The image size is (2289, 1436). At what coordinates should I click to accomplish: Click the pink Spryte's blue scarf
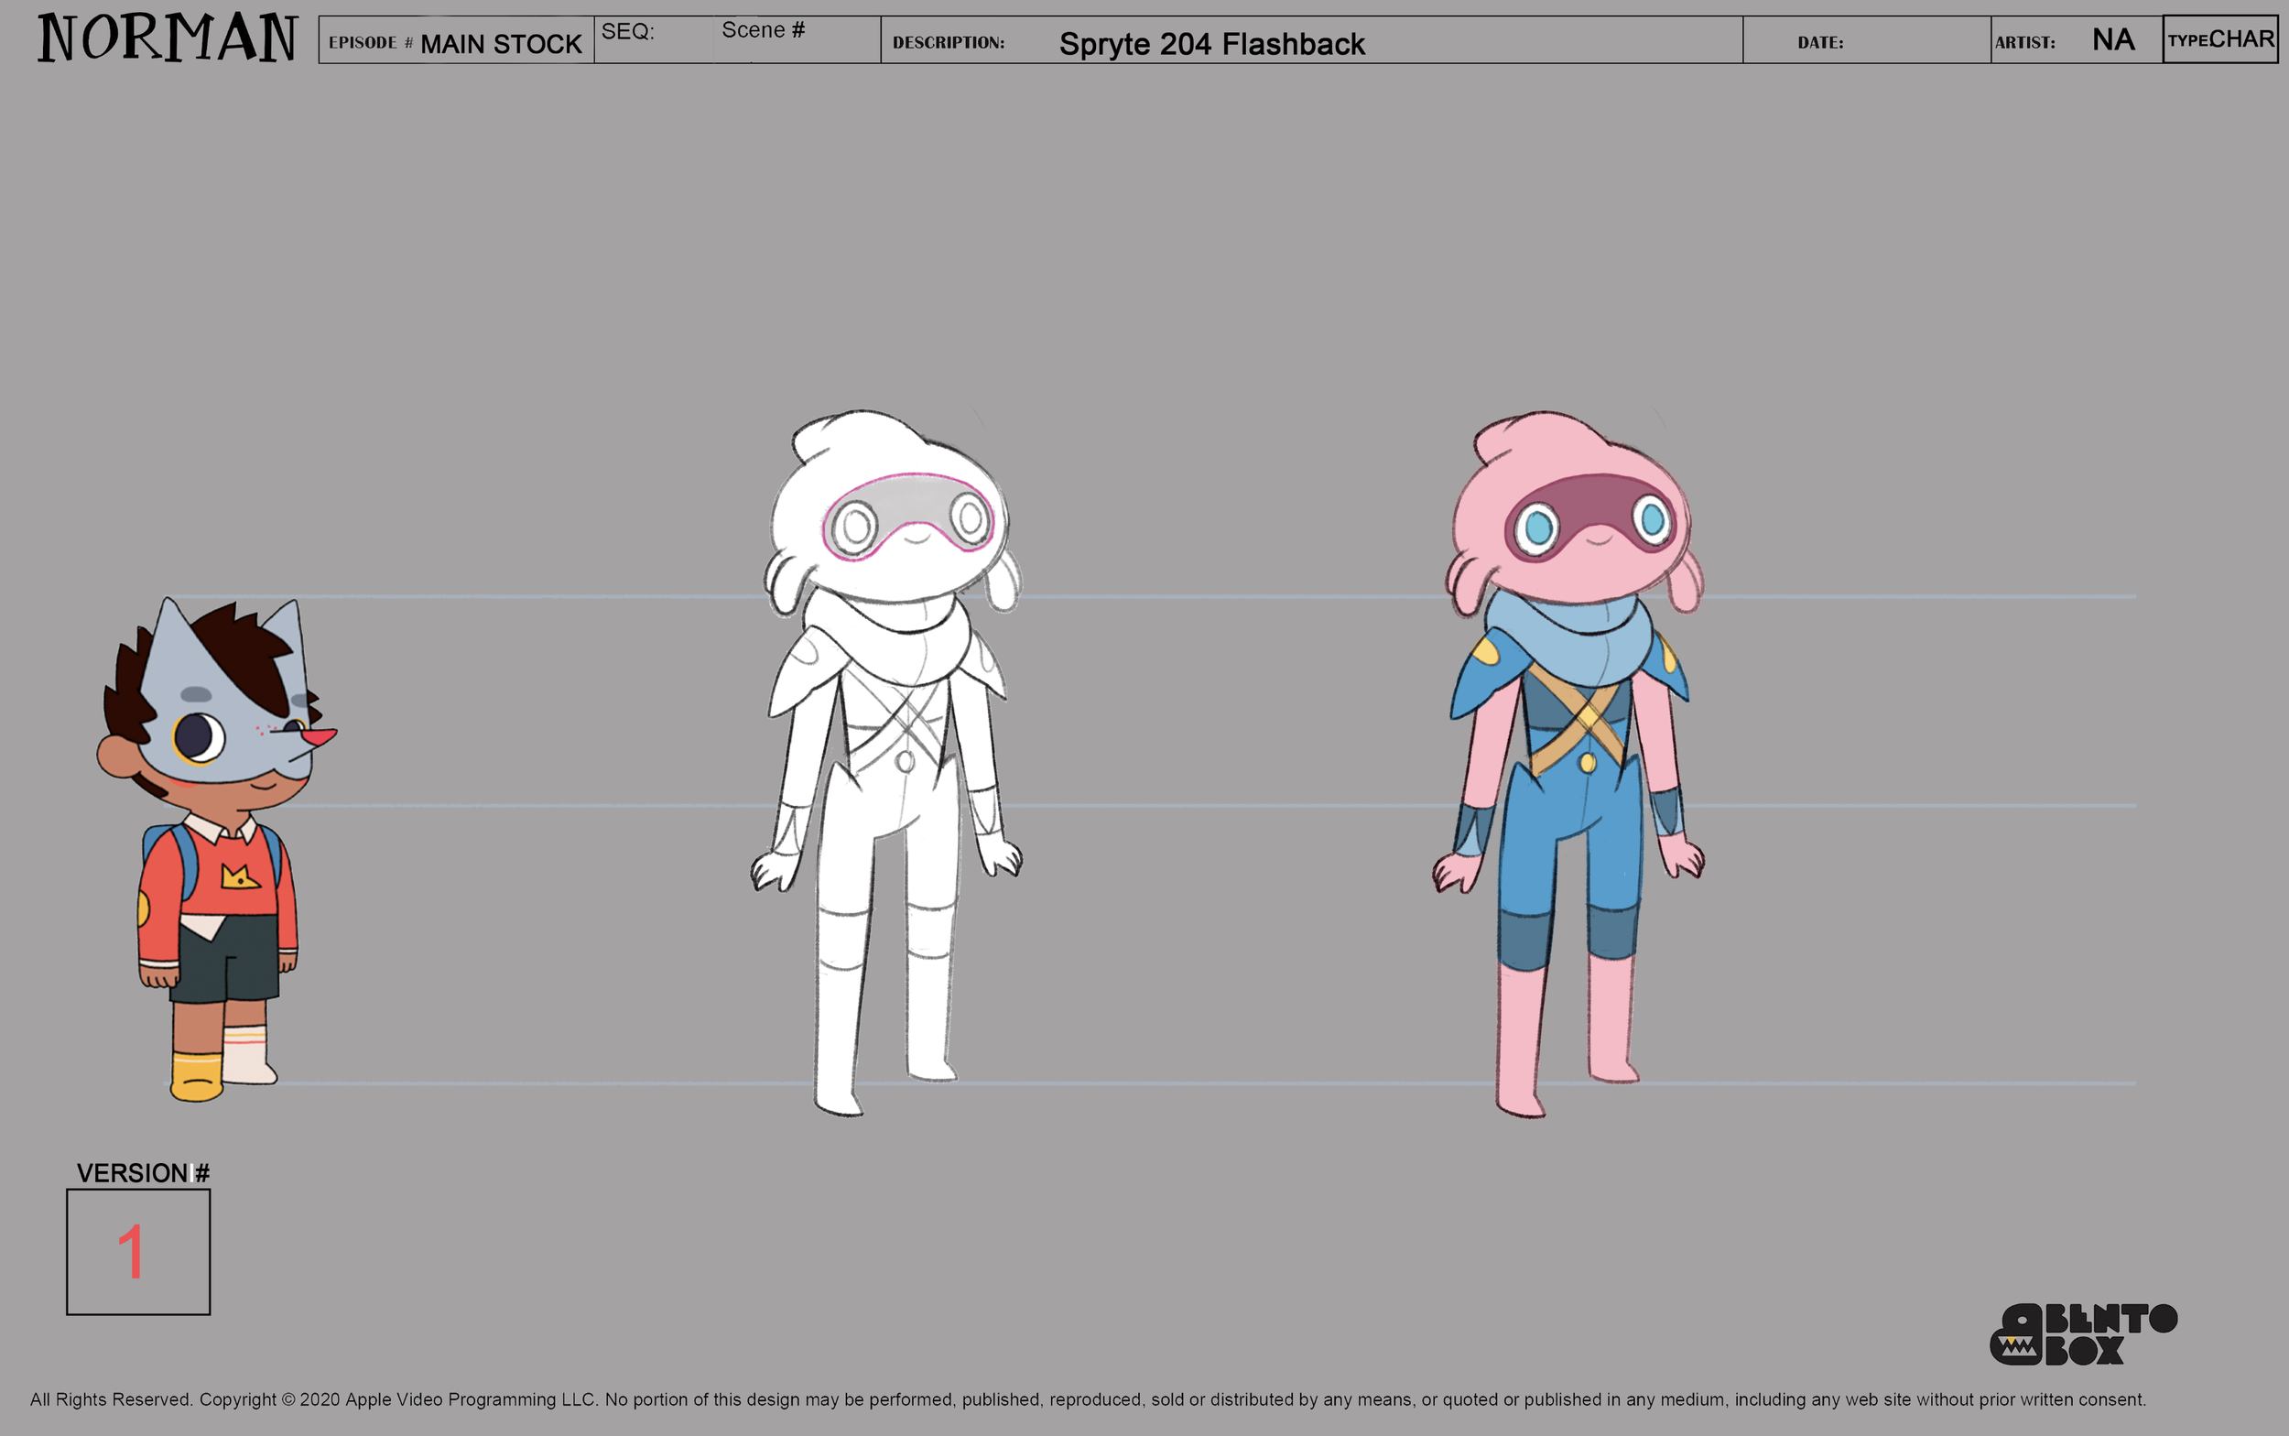point(1568,636)
